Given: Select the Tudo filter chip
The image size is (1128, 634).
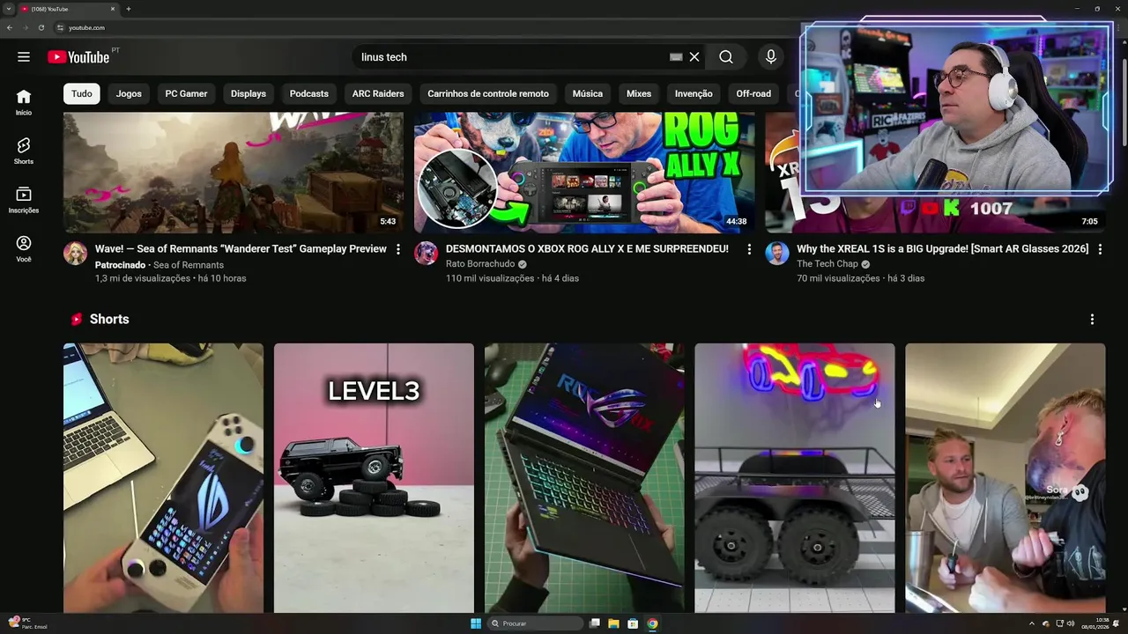Looking at the screenshot, I should click(x=82, y=93).
